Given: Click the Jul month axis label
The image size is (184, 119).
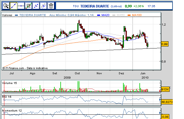Looking at the screenshot, I should 11,73.
